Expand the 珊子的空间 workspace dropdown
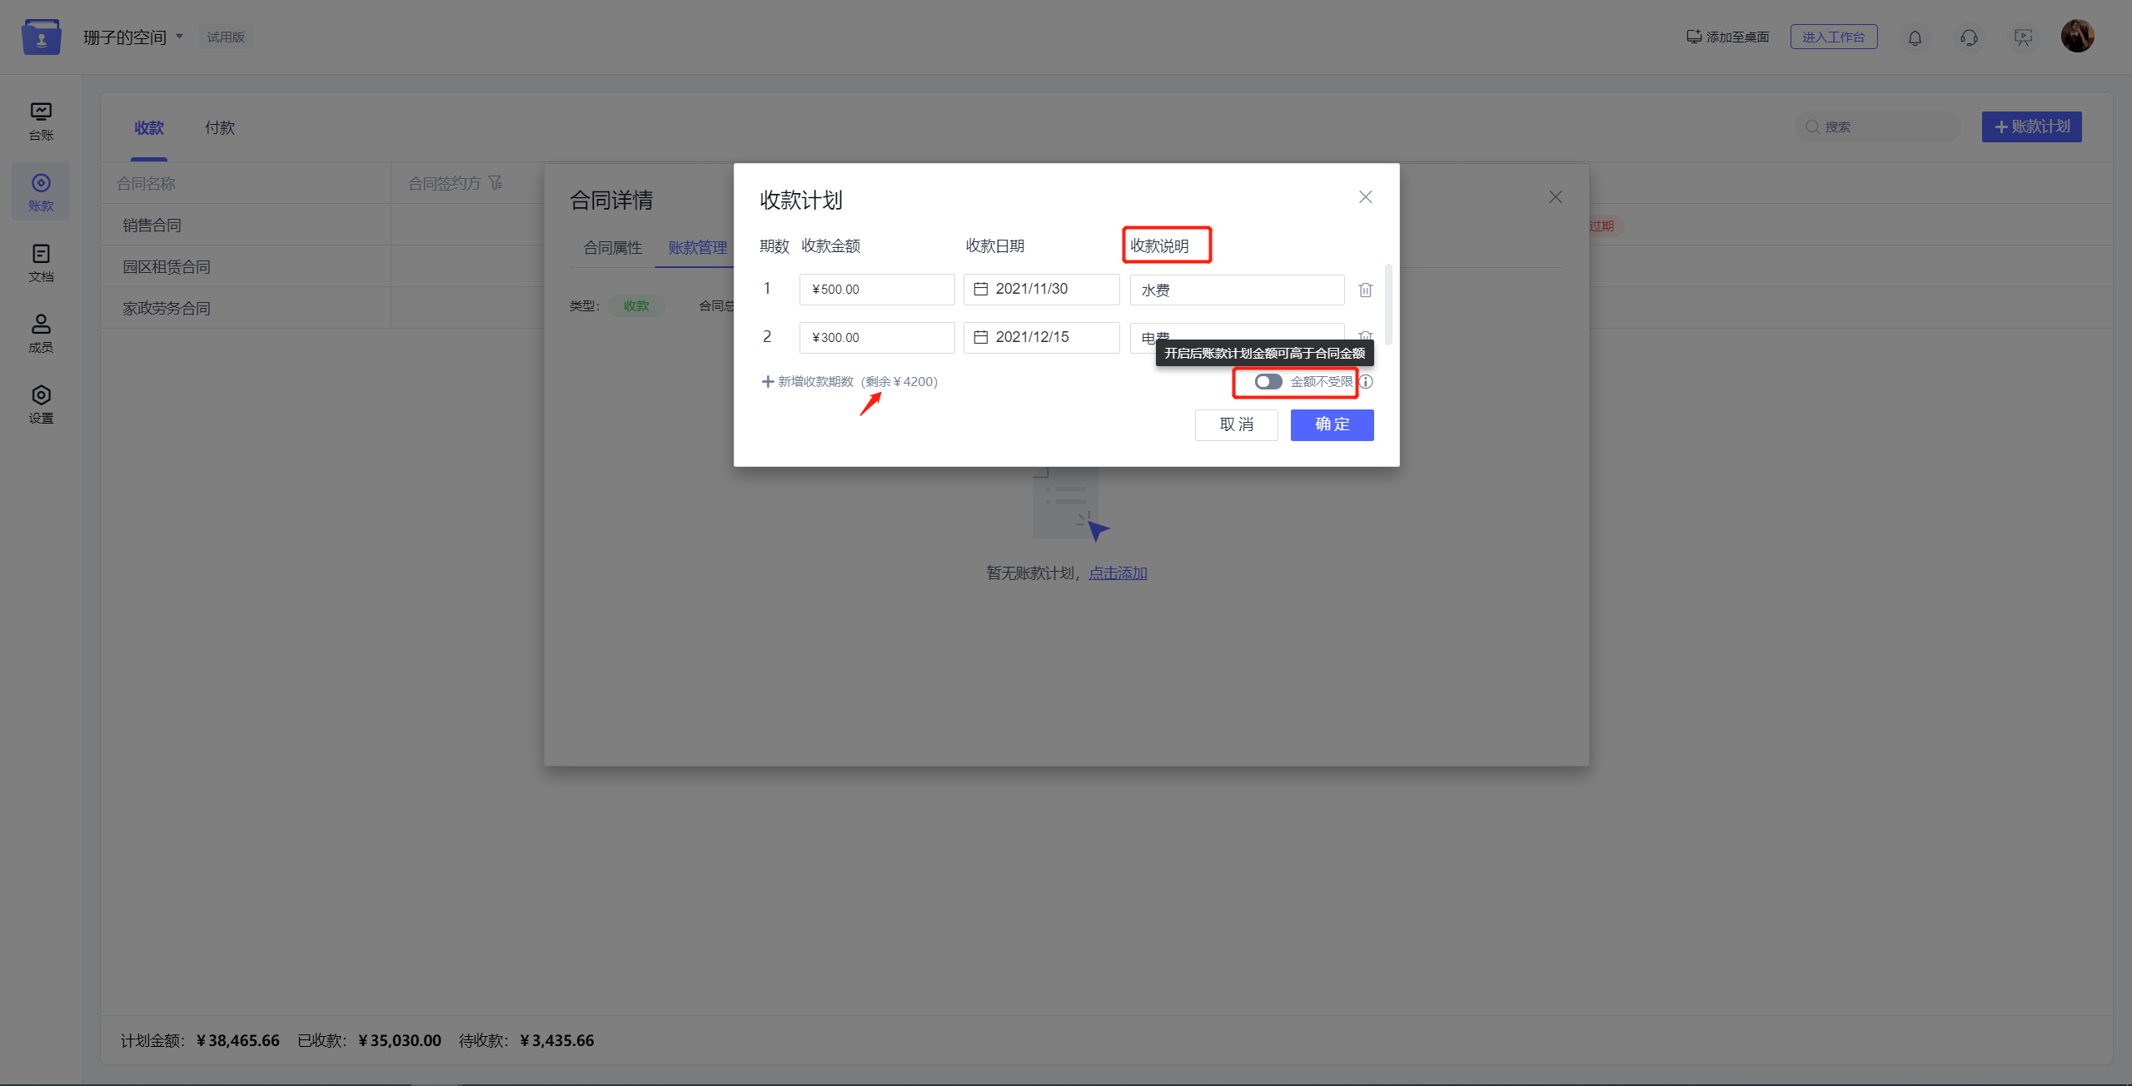Image resolution: width=2132 pixels, height=1086 pixels. click(179, 37)
